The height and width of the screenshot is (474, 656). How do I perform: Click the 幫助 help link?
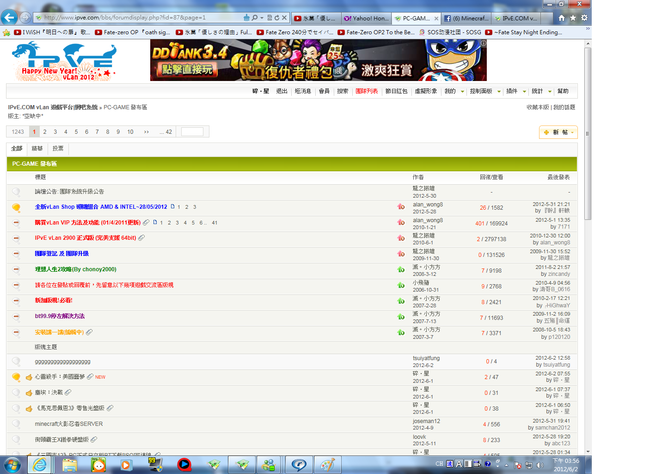click(563, 91)
